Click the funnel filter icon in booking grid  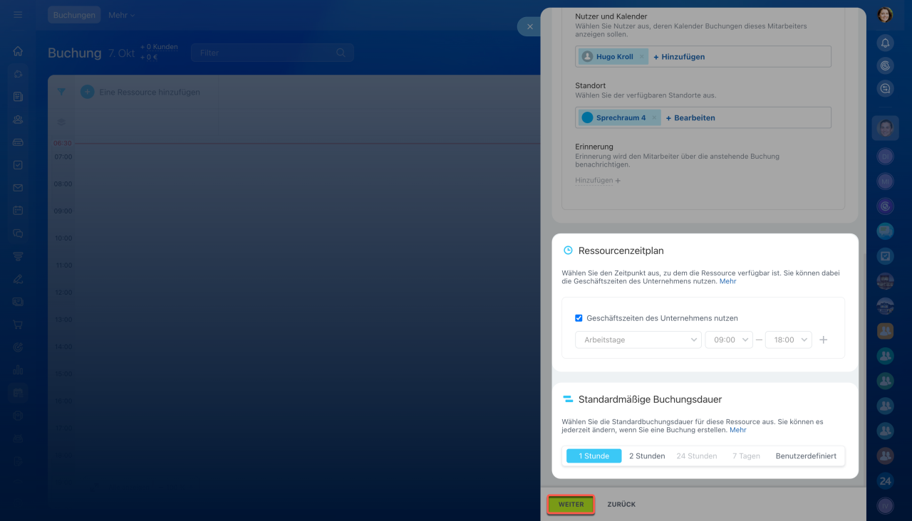point(61,92)
